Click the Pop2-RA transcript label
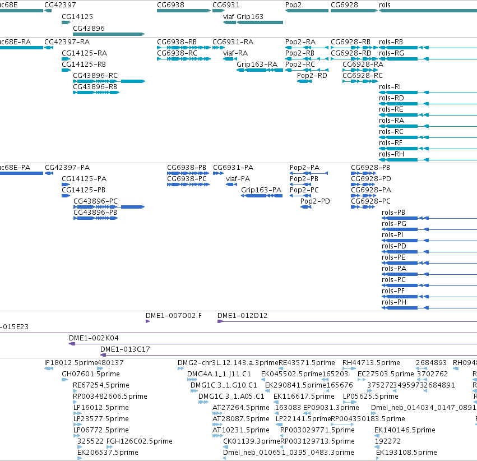 [x=300, y=42]
